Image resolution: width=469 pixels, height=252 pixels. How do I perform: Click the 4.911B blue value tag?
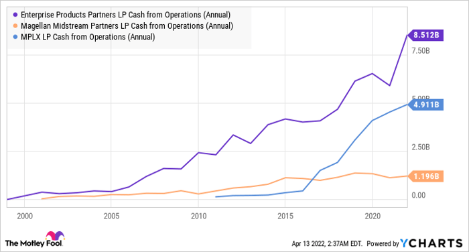tap(425, 105)
